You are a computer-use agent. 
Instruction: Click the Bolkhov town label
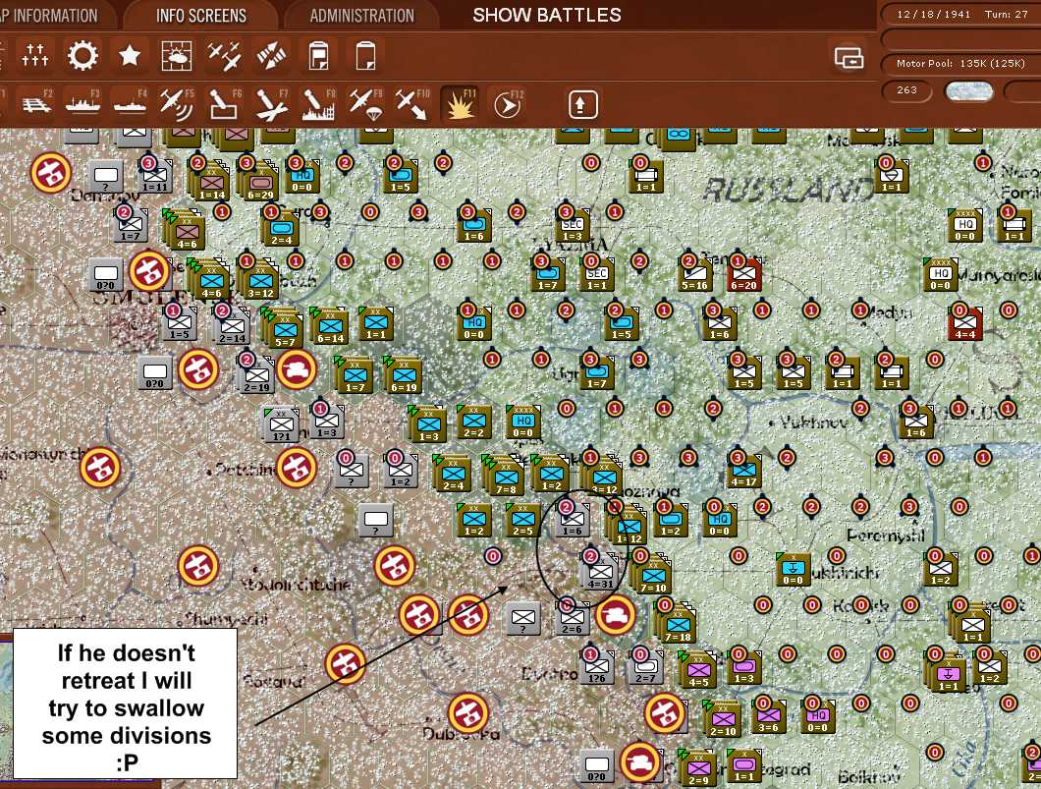869,775
